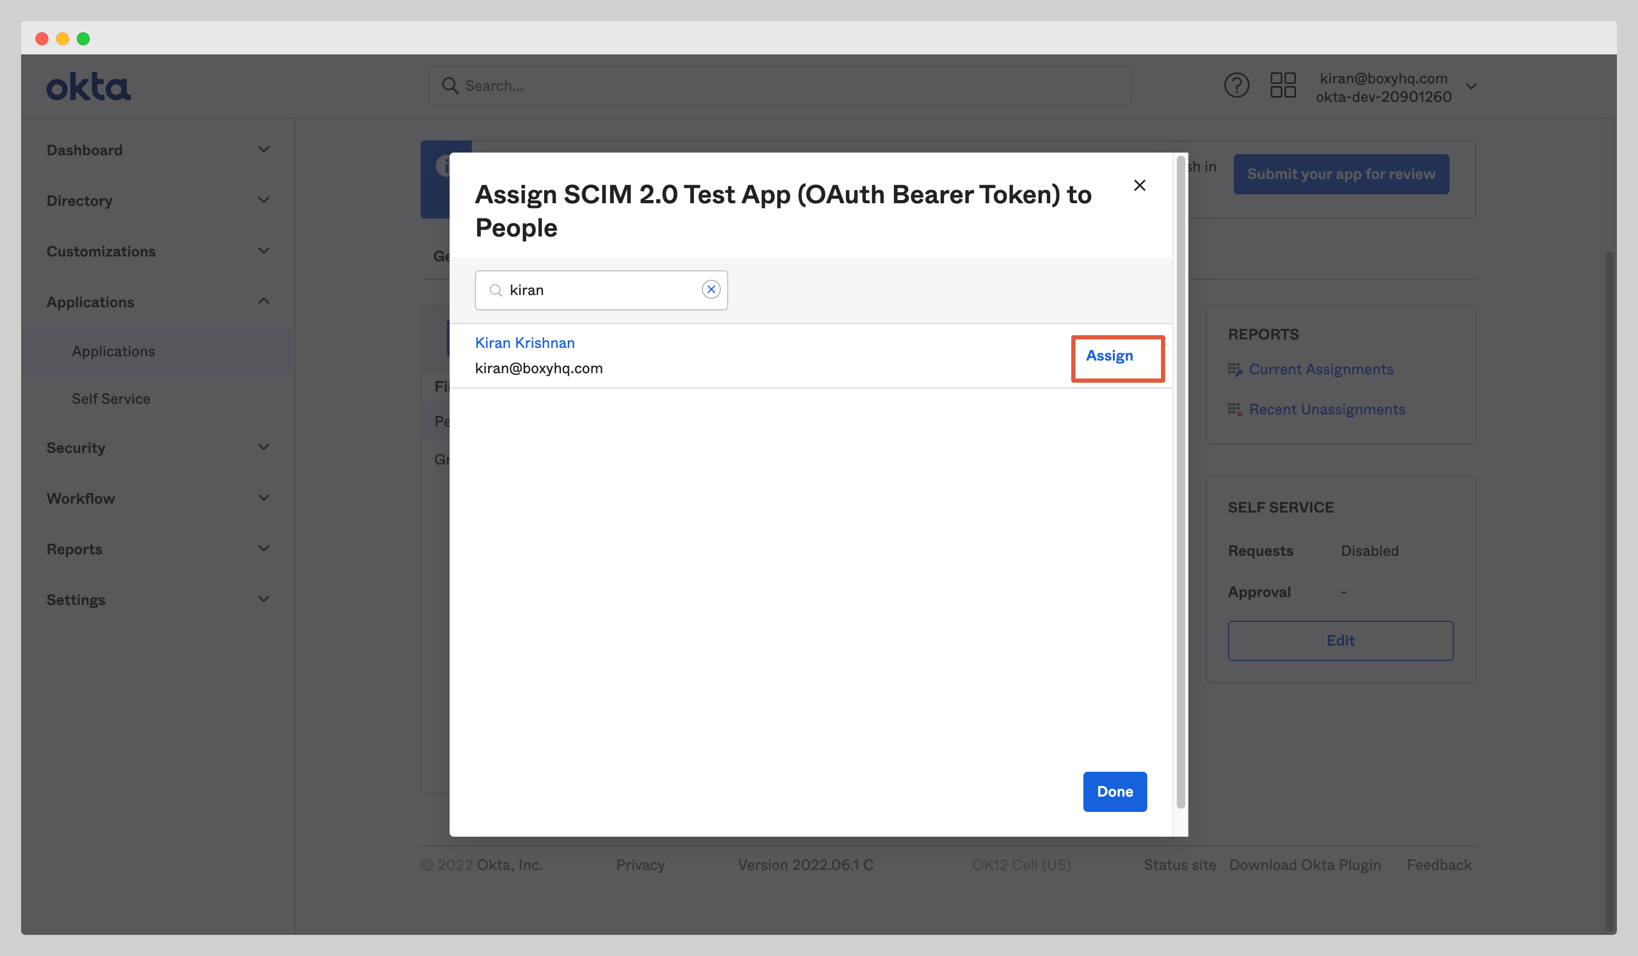1638x956 pixels.
Task: Click the magnifier icon in the modal search field
Action: click(x=496, y=290)
